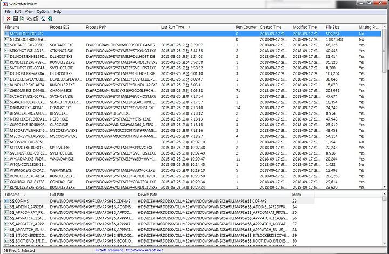The height and width of the screenshot is (254, 389).
Task: Click the WinPrefetchView title bar app icon
Action: click(5, 4)
